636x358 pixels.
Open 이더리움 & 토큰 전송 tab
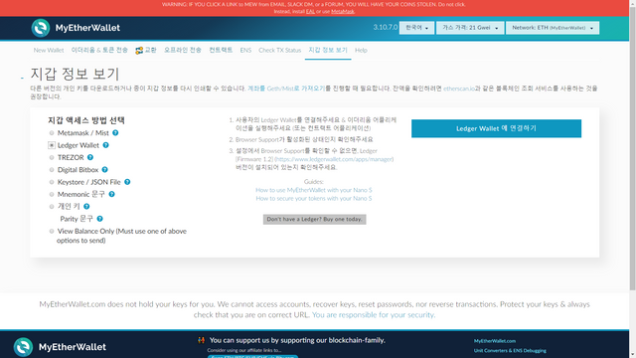(x=99, y=51)
